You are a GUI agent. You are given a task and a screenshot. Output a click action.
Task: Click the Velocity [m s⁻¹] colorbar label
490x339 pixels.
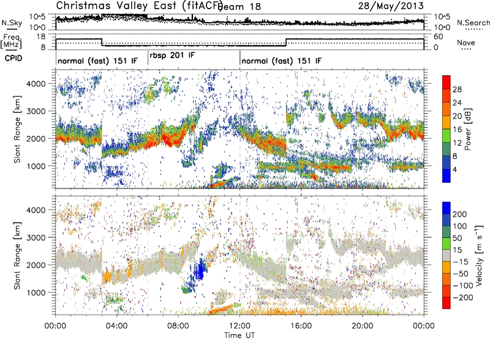(x=480, y=255)
